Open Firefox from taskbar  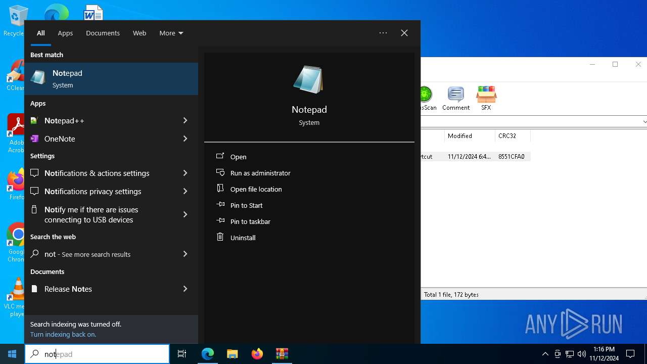click(x=257, y=354)
